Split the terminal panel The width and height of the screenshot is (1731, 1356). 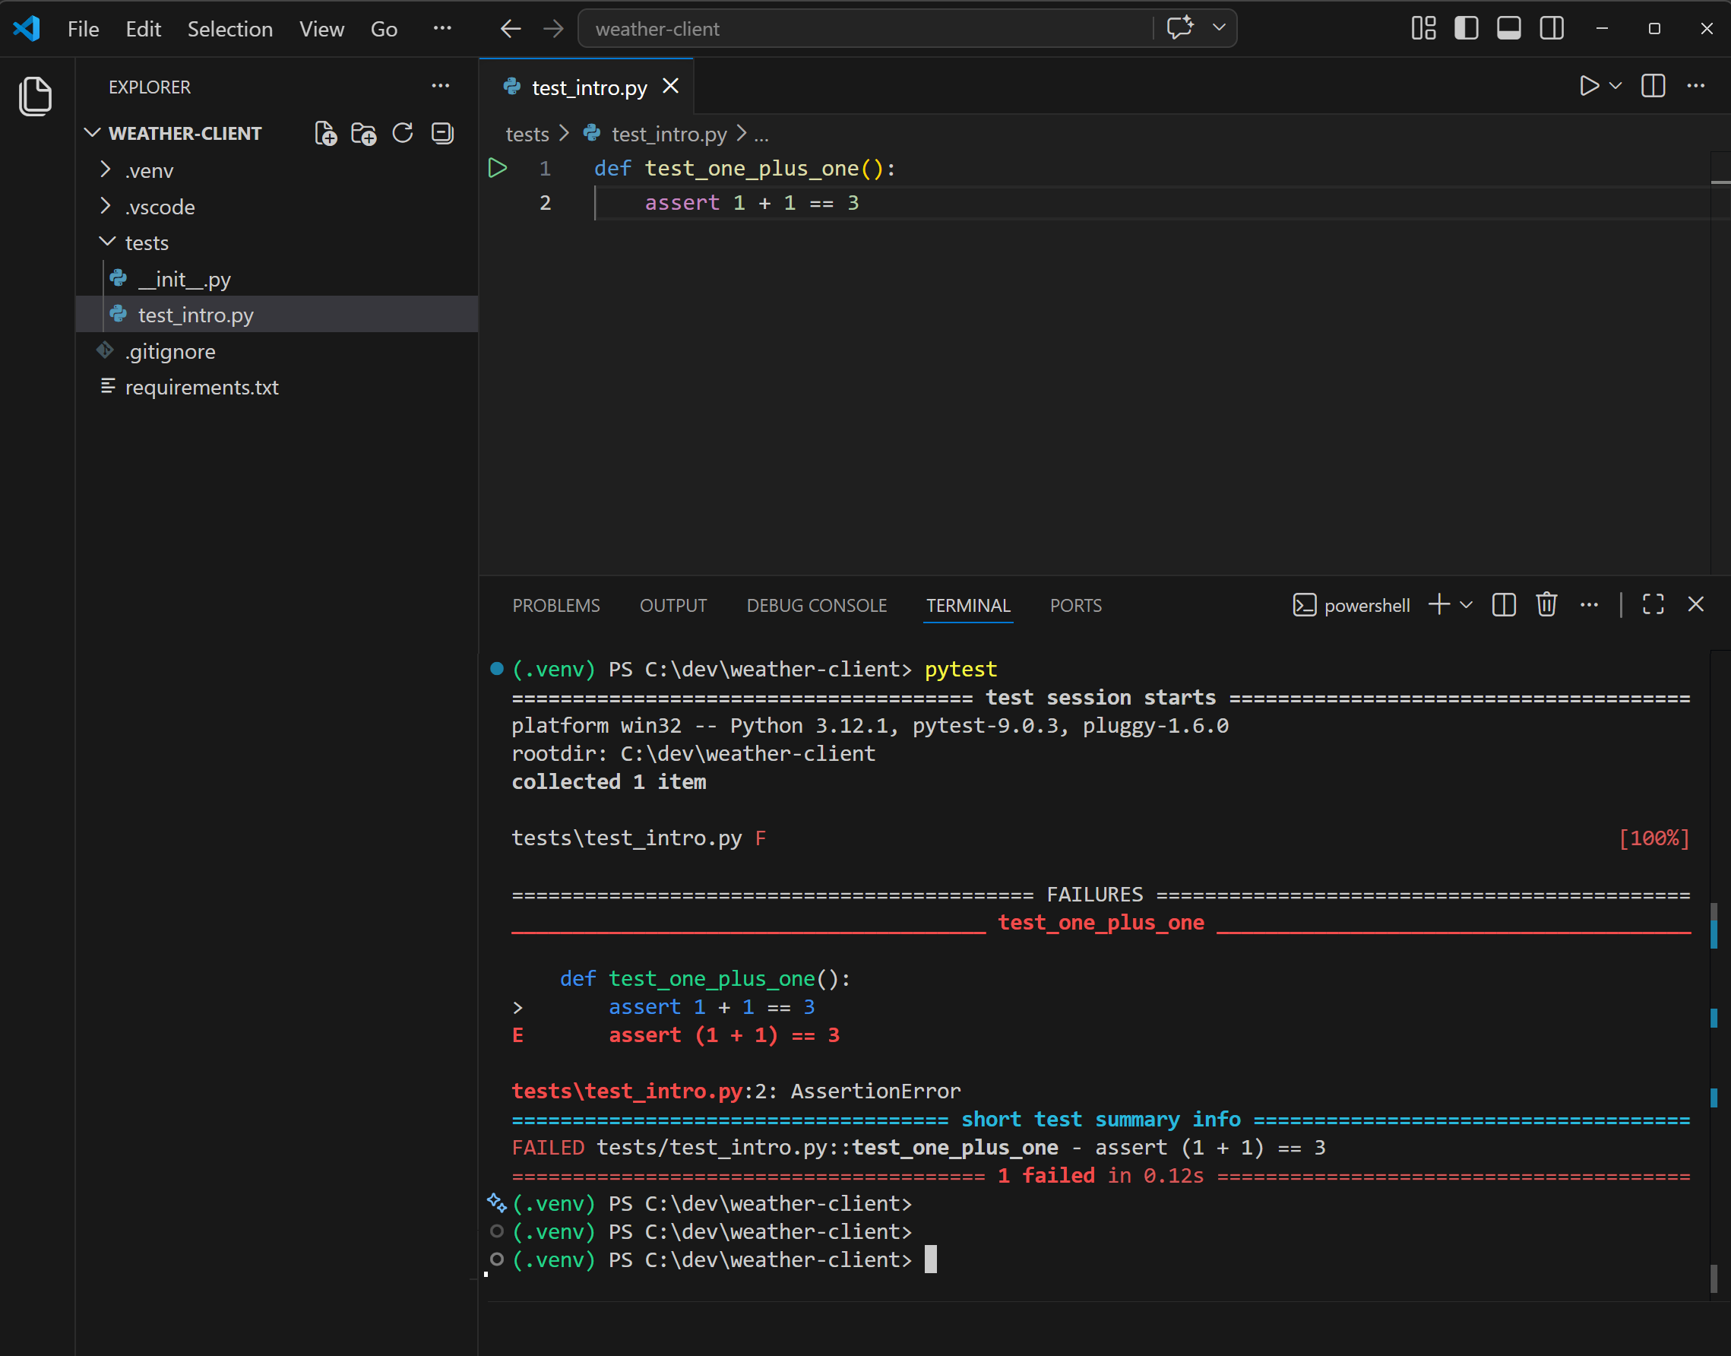pyautogui.click(x=1504, y=605)
